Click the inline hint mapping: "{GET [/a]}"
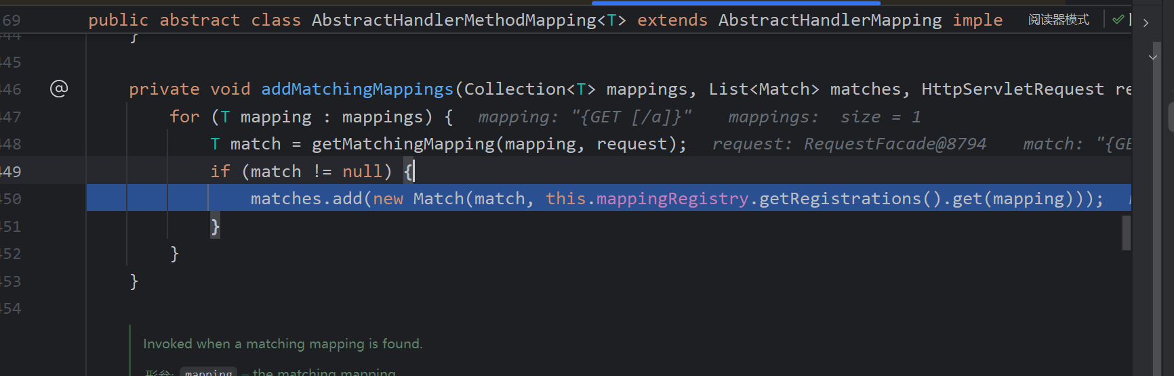This screenshot has width=1174, height=376. coord(585,117)
